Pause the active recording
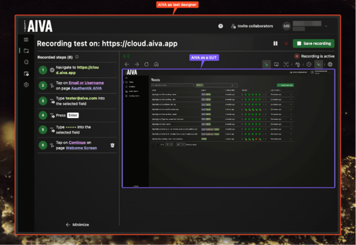Image resolution: width=356 pixels, height=245 pixels. [275, 43]
